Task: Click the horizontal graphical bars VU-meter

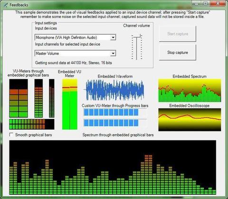Action: (32, 124)
